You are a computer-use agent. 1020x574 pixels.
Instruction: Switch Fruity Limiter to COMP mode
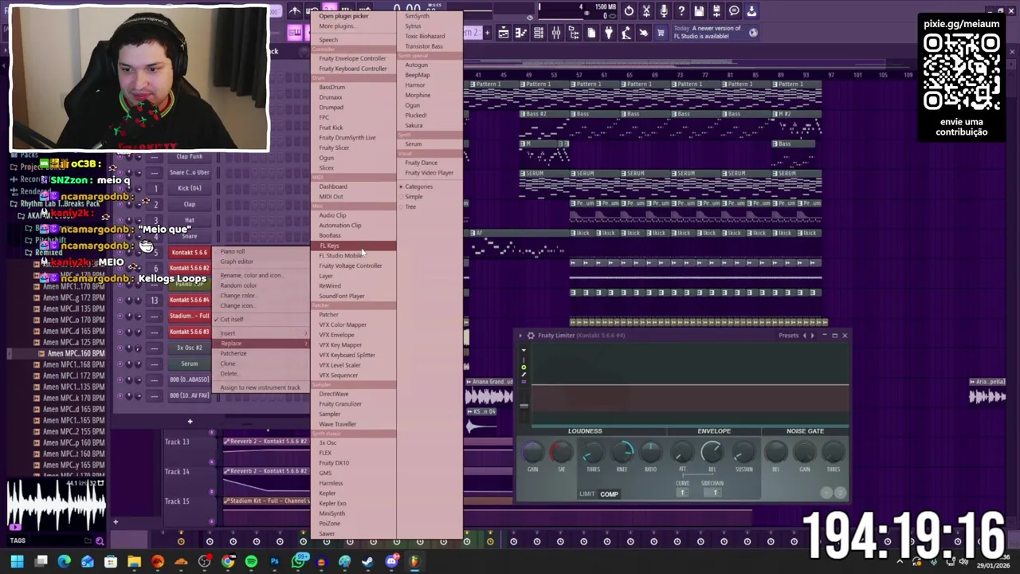609,494
